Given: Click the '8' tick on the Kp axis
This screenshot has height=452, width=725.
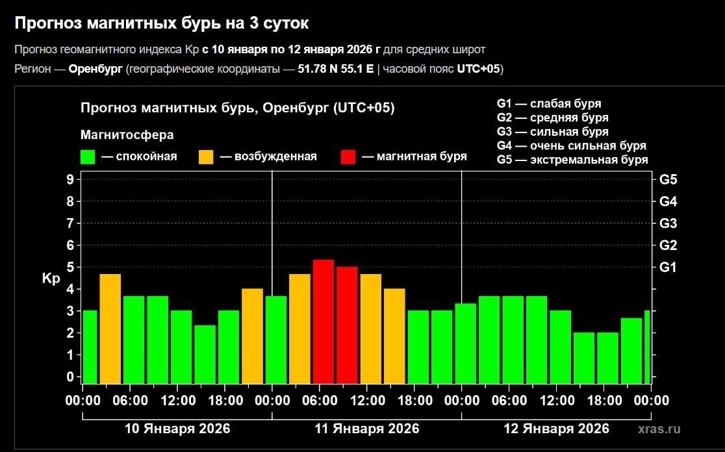Looking at the screenshot, I should click(70, 201).
